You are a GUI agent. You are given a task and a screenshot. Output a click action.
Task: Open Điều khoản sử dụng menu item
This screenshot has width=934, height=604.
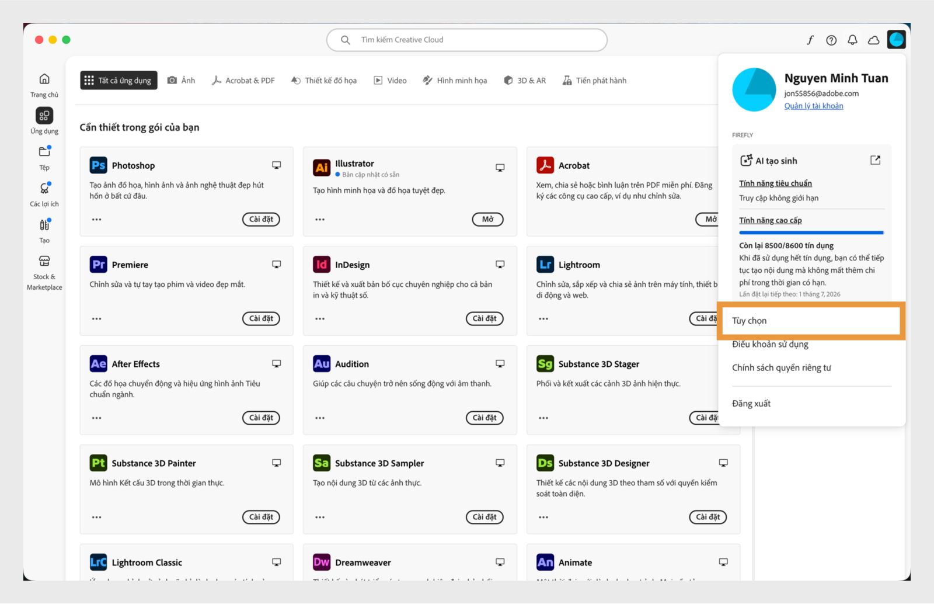(x=770, y=344)
